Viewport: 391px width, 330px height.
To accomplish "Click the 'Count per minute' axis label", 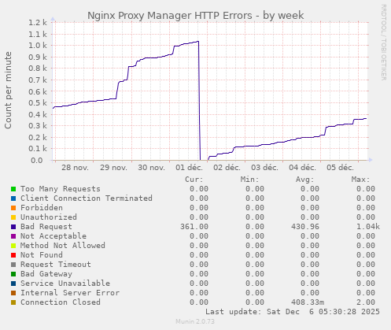I will click(8, 91).
